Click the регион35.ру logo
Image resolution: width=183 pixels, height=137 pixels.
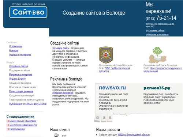pyautogui.click(x=157, y=88)
